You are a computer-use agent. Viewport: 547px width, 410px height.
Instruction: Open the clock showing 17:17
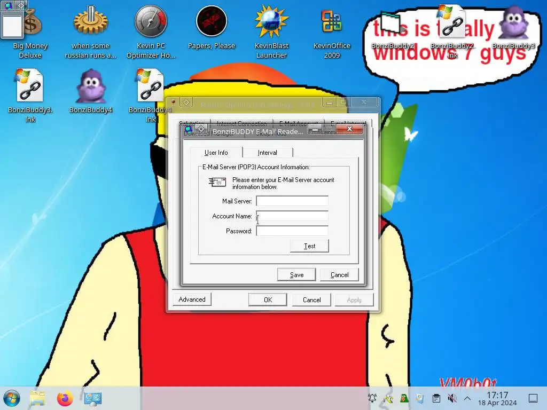[x=497, y=398]
